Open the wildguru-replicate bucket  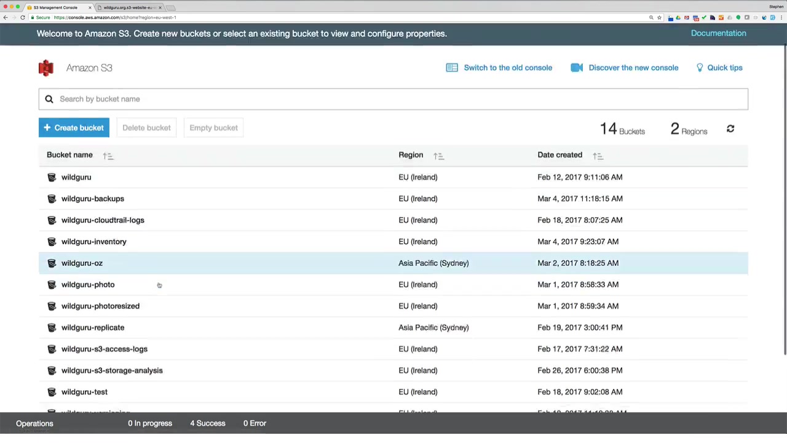click(93, 328)
